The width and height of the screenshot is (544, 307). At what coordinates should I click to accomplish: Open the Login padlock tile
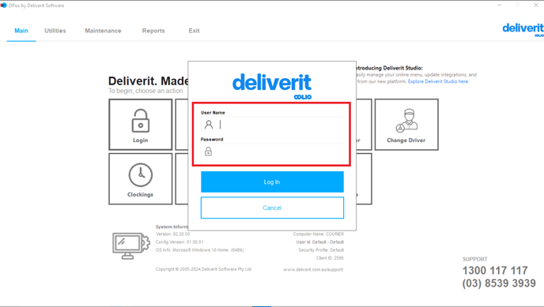click(141, 125)
